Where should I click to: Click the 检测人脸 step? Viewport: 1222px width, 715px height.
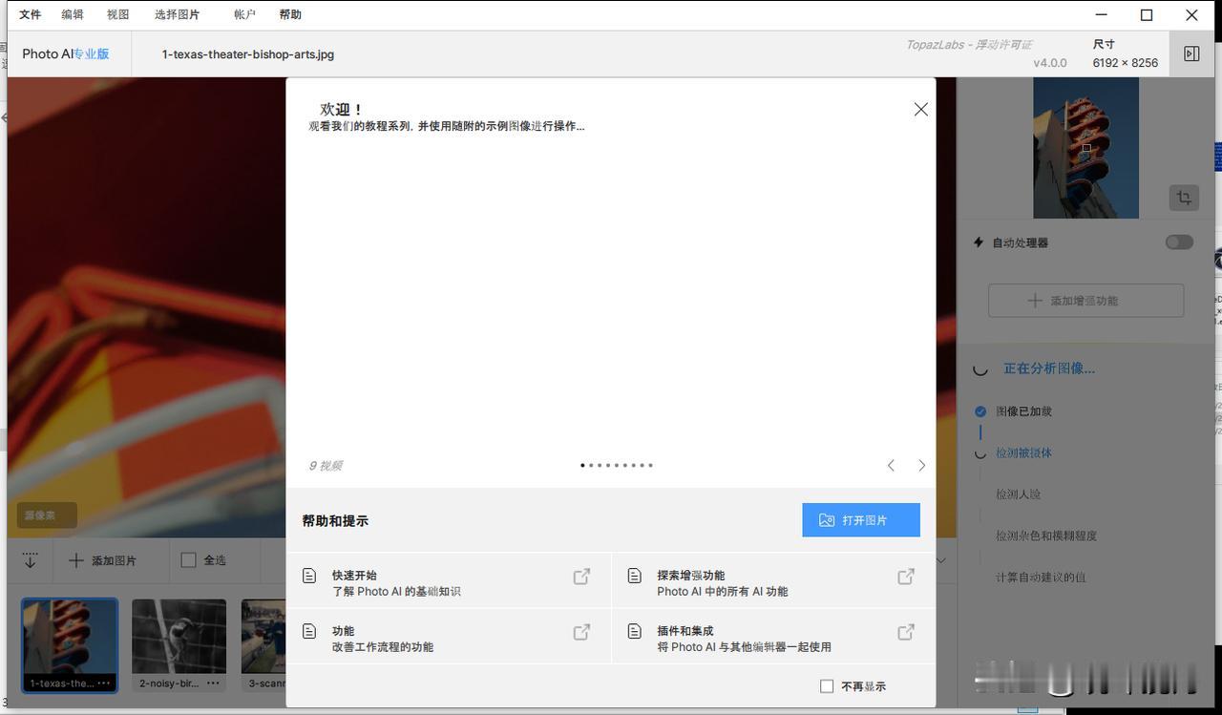click(x=1018, y=494)
